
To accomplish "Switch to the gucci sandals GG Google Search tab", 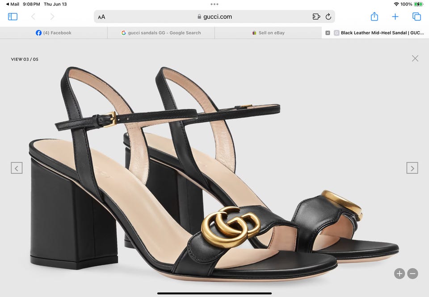I will [x=161, y=33].
